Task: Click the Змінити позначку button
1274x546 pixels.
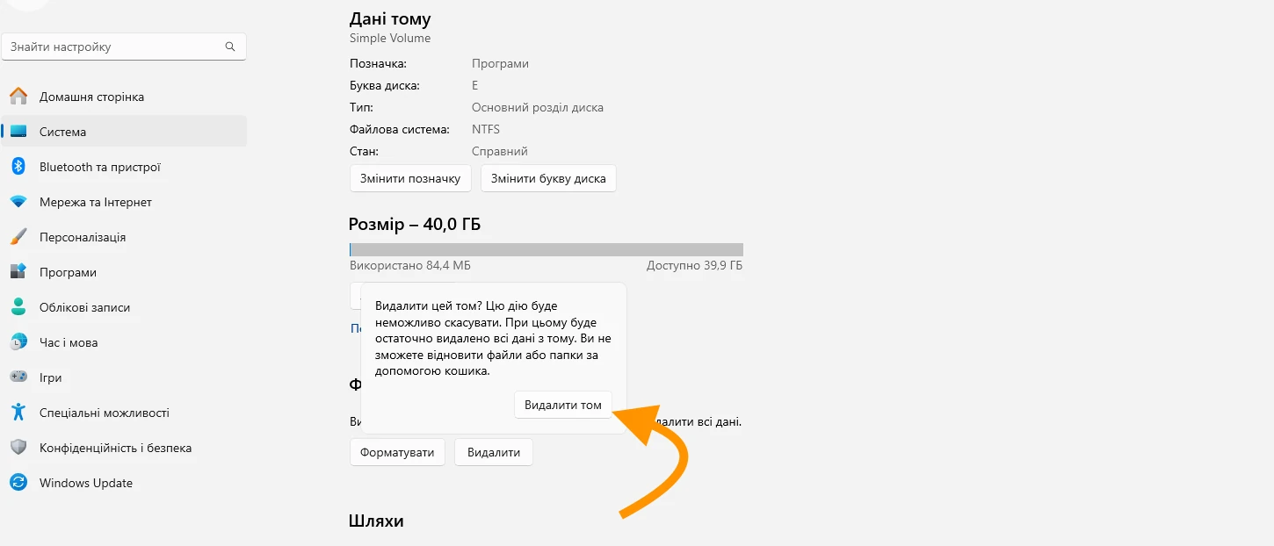Action: (410, 178)
